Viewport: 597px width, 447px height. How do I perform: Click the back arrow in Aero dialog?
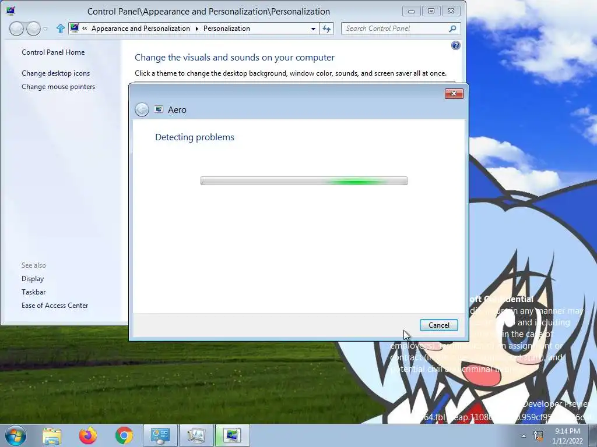pos(142,110)
